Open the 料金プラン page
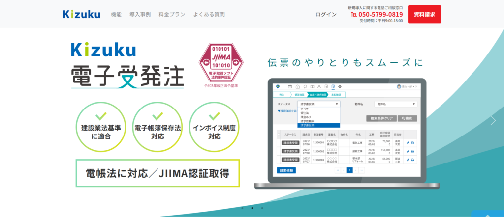Image resolution: width=504 pixels, height=217 pixels. [172, 14]
